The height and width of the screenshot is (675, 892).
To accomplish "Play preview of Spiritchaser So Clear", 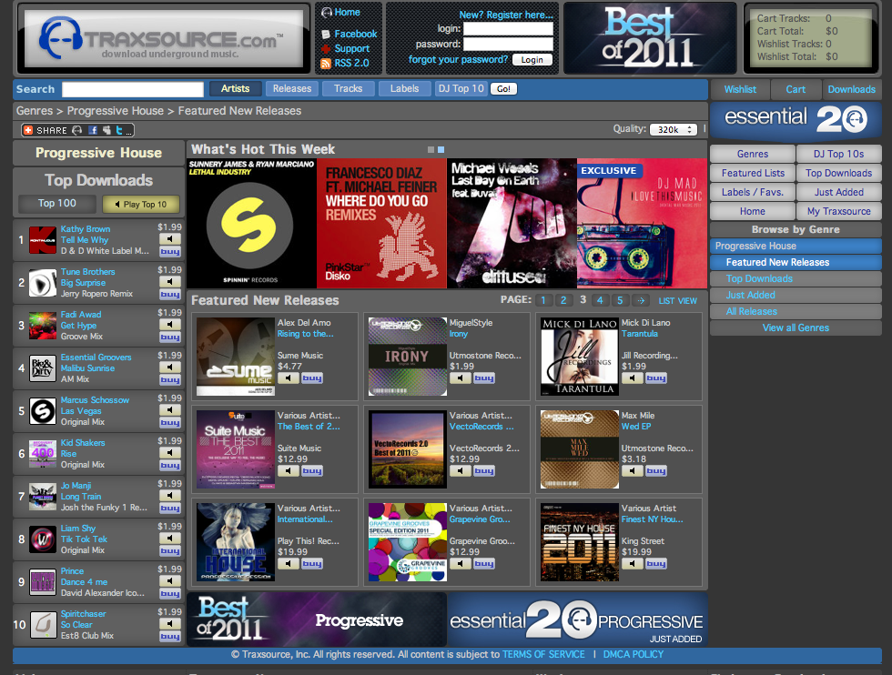I will (x=169, y=623).
